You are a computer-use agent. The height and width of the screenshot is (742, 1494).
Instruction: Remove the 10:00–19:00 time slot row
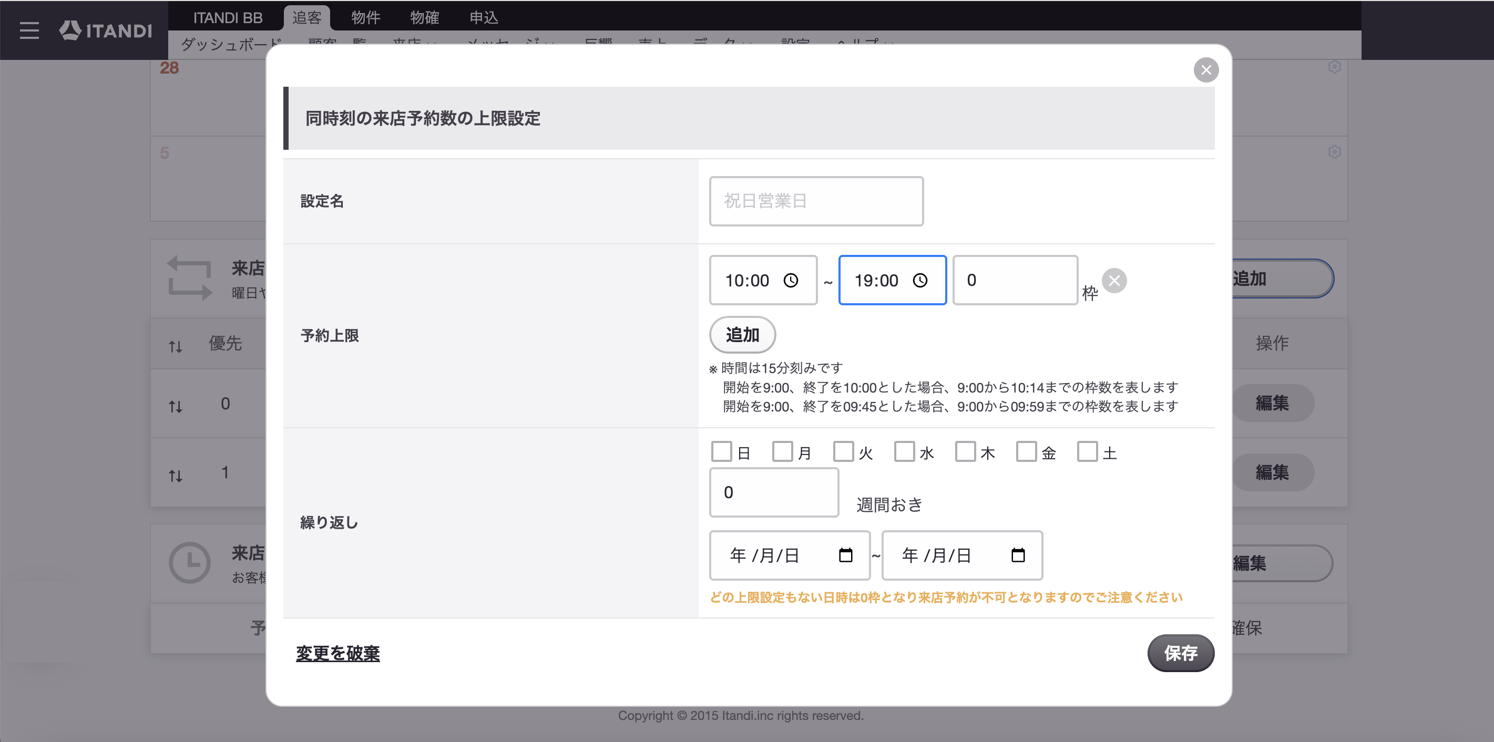[x=1114, y=281]
